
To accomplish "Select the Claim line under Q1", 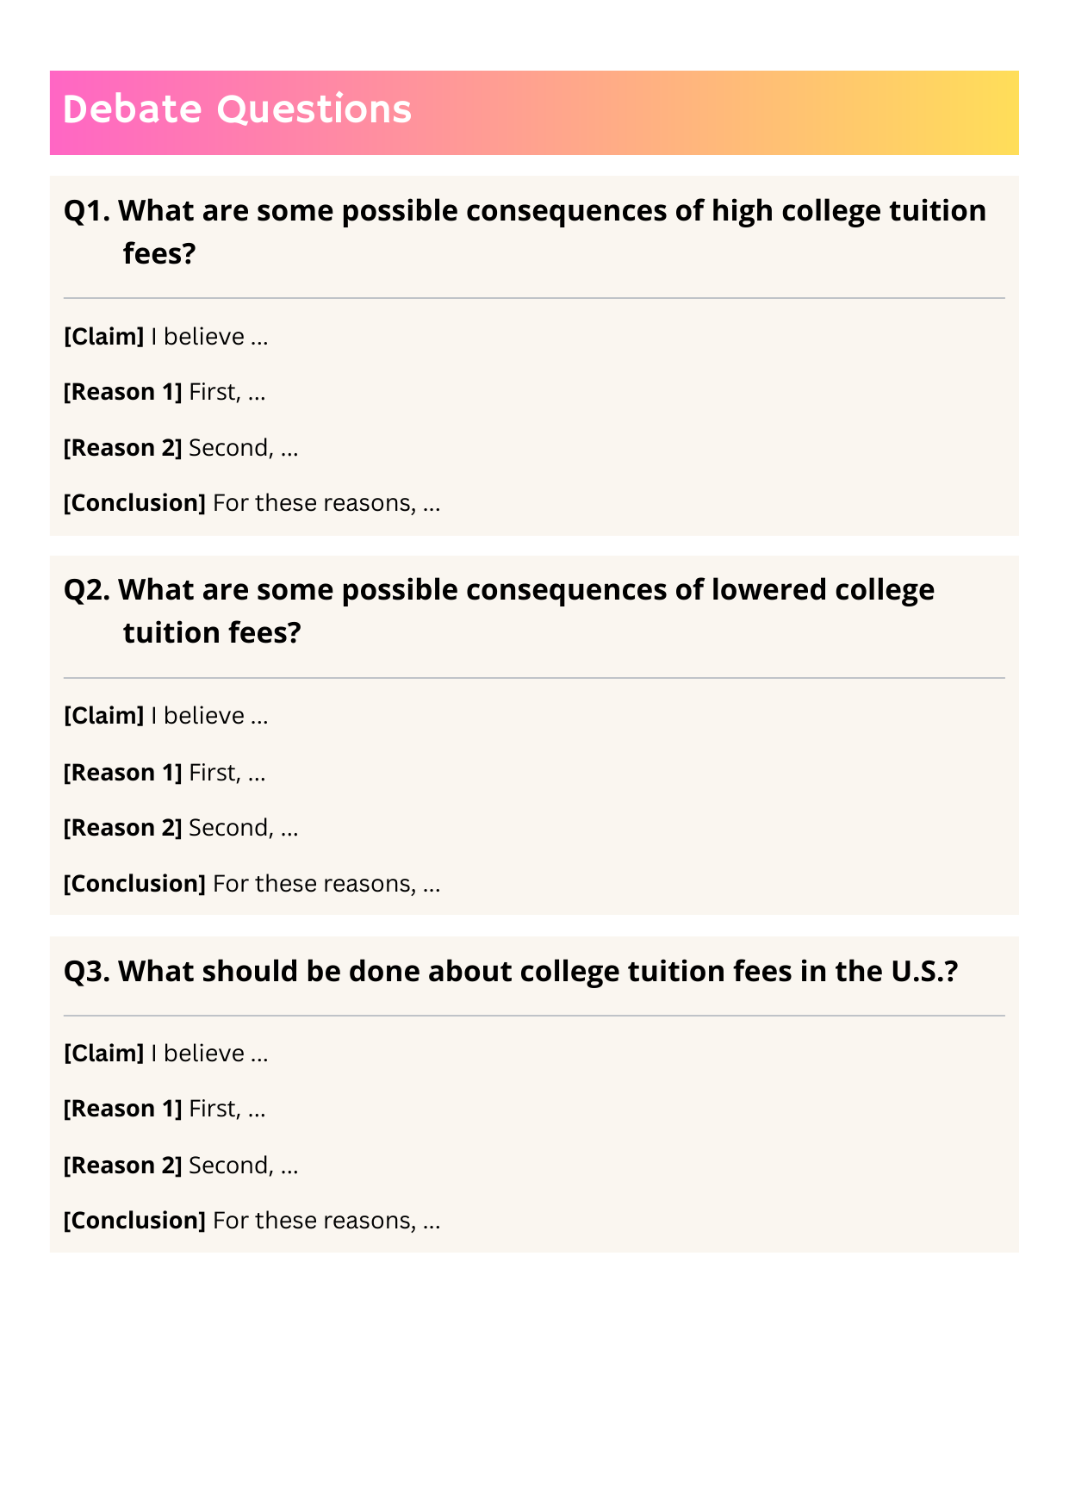I will point(166,337).
